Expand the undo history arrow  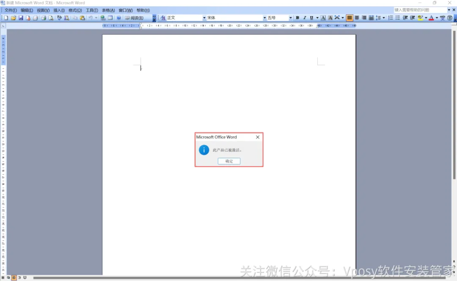click(x=96, y=18)
